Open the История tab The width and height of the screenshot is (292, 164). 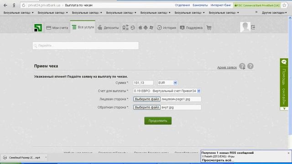pyautogui.click(x=167, y=28)
